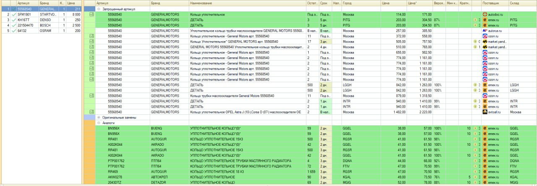The image size is (537, 186).
Task: Click 'GENERAL MOTORS 55568540 Уплотнительное кольцо' name
Action: [x=247, y=47]
